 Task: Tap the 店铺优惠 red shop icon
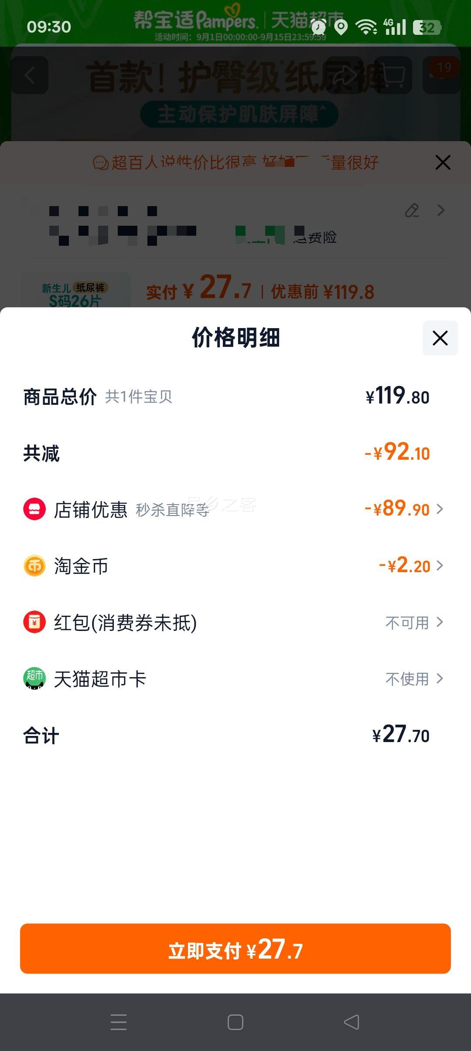pos(34,509)
